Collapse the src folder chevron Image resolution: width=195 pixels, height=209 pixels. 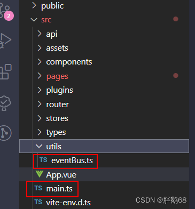tap(34, 20)
